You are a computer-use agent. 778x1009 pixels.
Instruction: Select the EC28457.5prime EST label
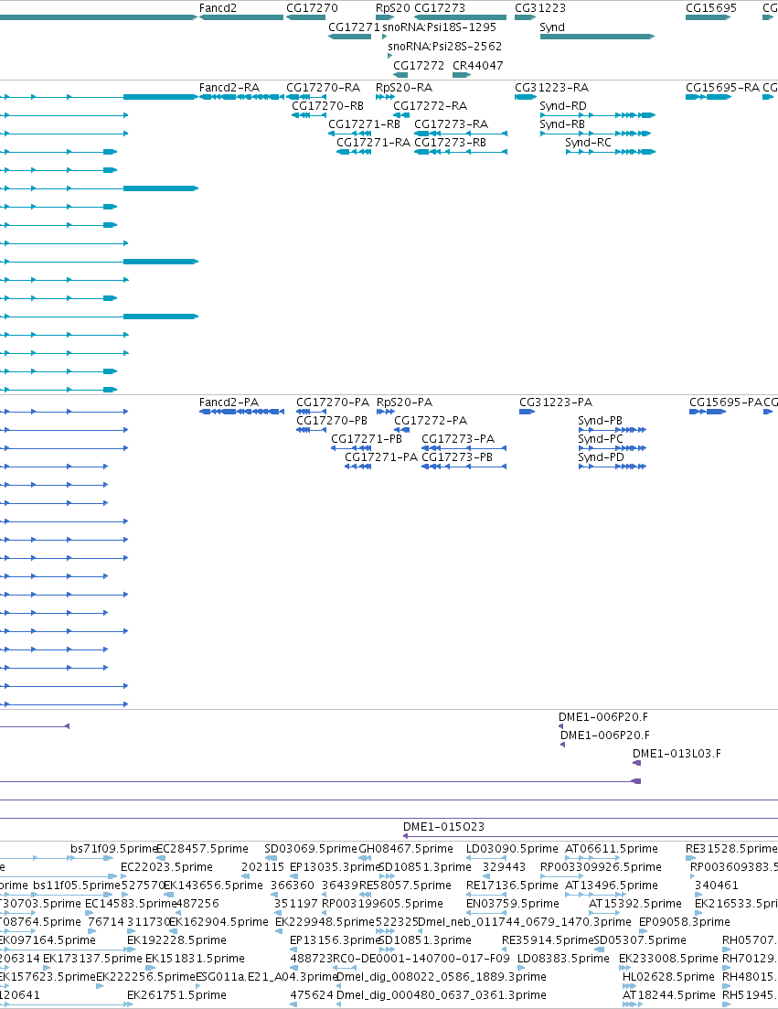(203, 849)
